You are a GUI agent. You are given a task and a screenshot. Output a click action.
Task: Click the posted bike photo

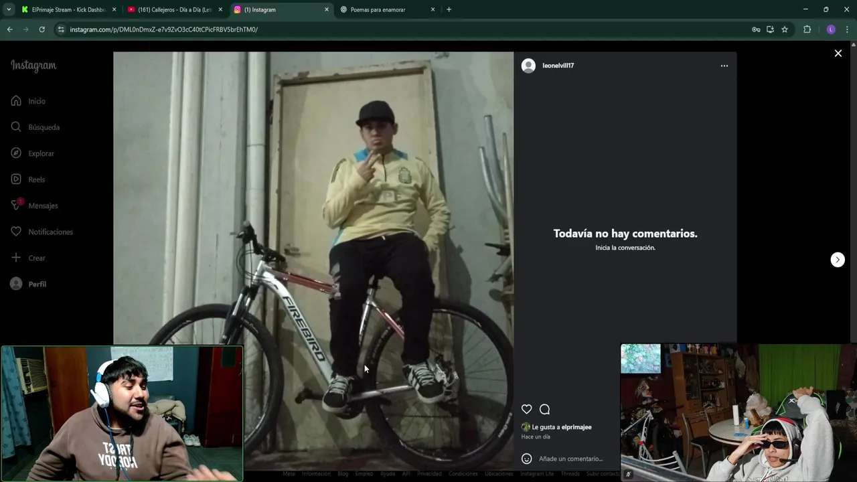(x=313, y=261)
